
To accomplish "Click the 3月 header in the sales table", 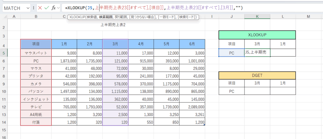I will (x=115, y=44).
